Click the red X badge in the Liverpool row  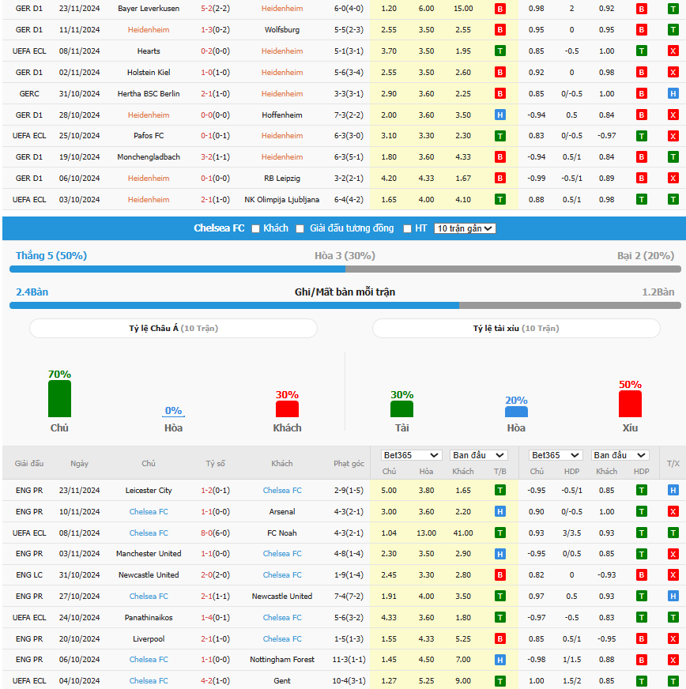pos(673,639)
